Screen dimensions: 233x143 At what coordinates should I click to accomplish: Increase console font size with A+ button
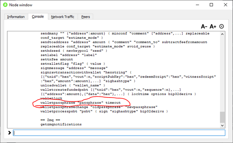click(x=213, y=27)
